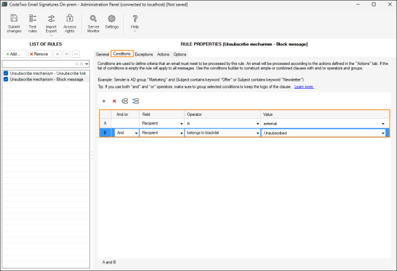Switch to the Actions tab
This screenshot has width=397, height=271.
pos(163,54)
